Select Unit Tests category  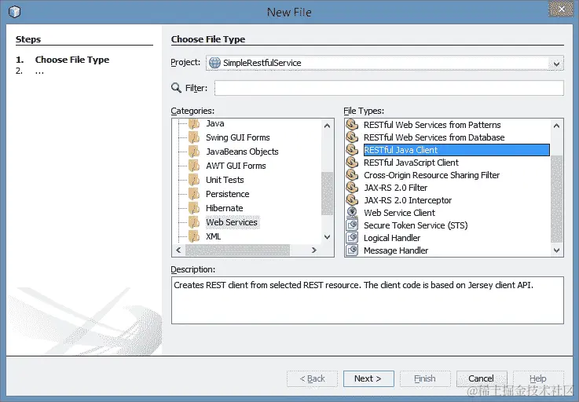coord(225,180)
